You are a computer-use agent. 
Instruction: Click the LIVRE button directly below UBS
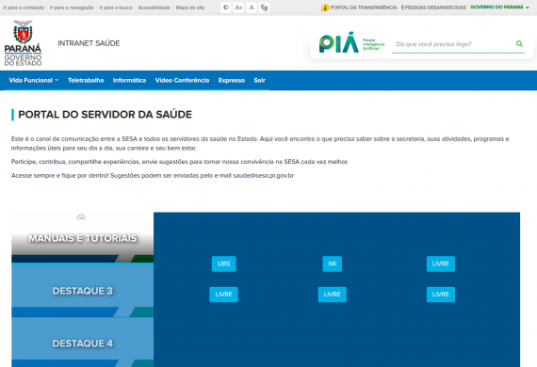coord(223,295)
